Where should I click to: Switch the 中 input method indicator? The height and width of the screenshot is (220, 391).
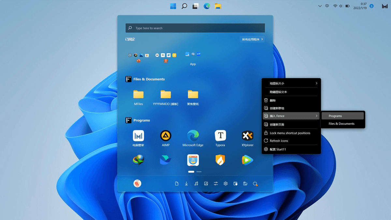[x=327, y=6]
